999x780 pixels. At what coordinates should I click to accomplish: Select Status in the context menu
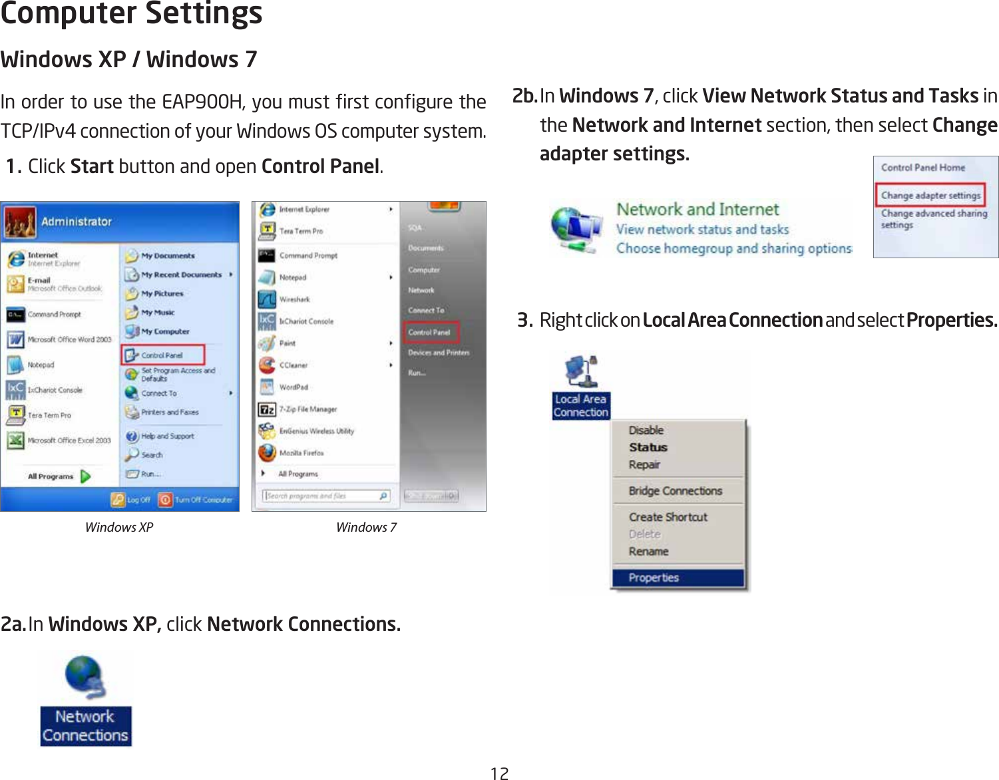coord(648,447)
